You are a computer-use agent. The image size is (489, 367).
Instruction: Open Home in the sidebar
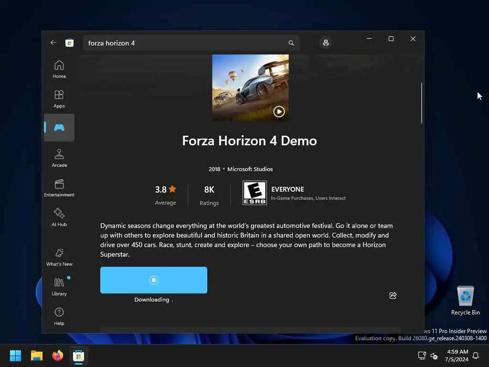(59, 69)
